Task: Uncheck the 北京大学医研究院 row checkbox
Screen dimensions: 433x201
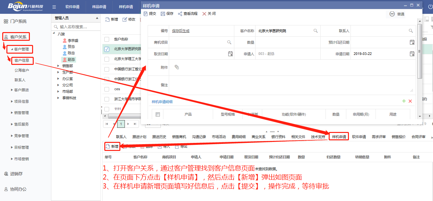Action: pos(107,49)
